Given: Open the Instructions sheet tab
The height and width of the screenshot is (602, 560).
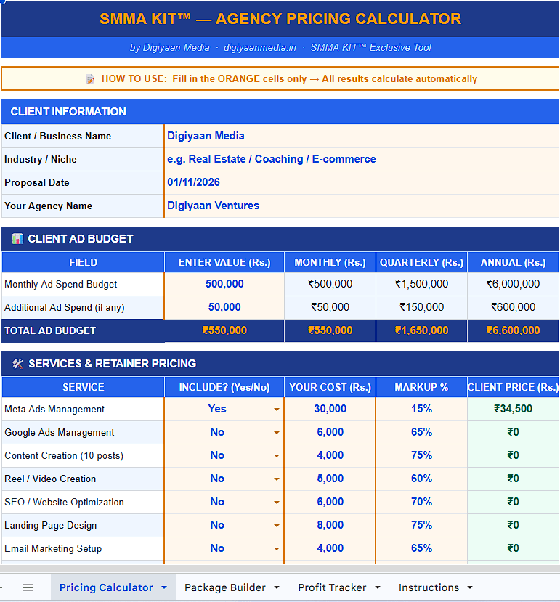Looking at the screenshot, I should coord(429,587).
